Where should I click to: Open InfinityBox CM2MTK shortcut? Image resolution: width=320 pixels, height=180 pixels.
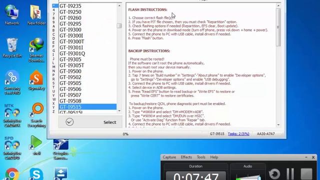12,115
